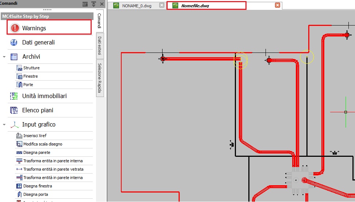Collapse the Archivi tree section
Screen dimensions: 355x202
(4, 57)
